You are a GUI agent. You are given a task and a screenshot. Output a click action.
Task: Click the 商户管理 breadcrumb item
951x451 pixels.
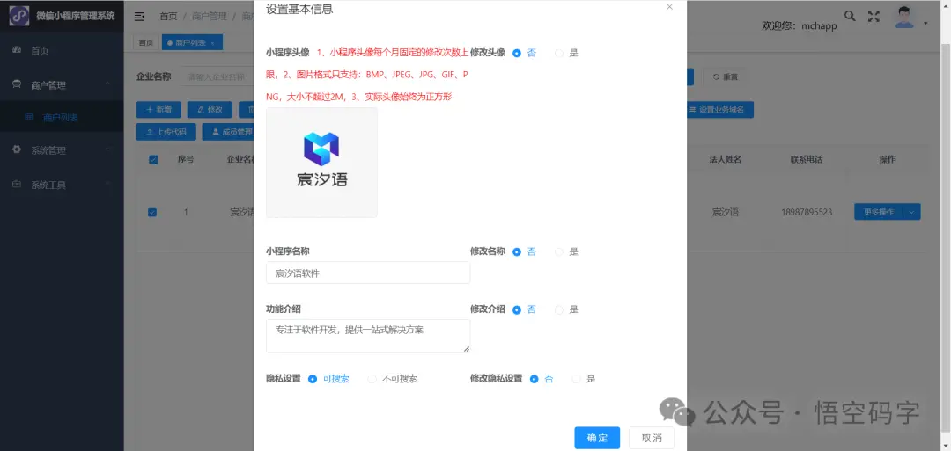[x=210, y=17]
